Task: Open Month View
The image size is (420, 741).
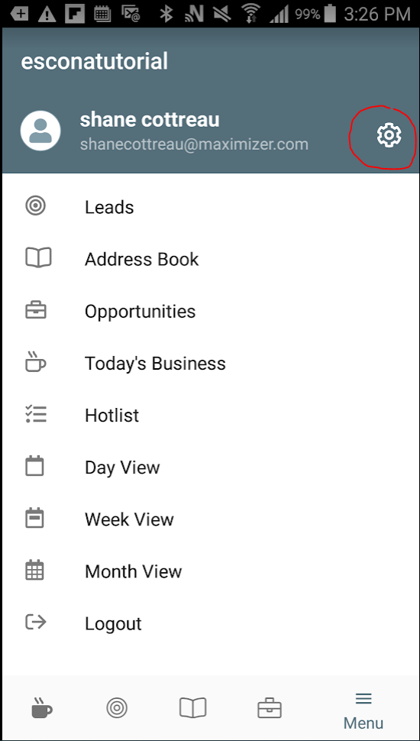Action: tap(210, 571)
